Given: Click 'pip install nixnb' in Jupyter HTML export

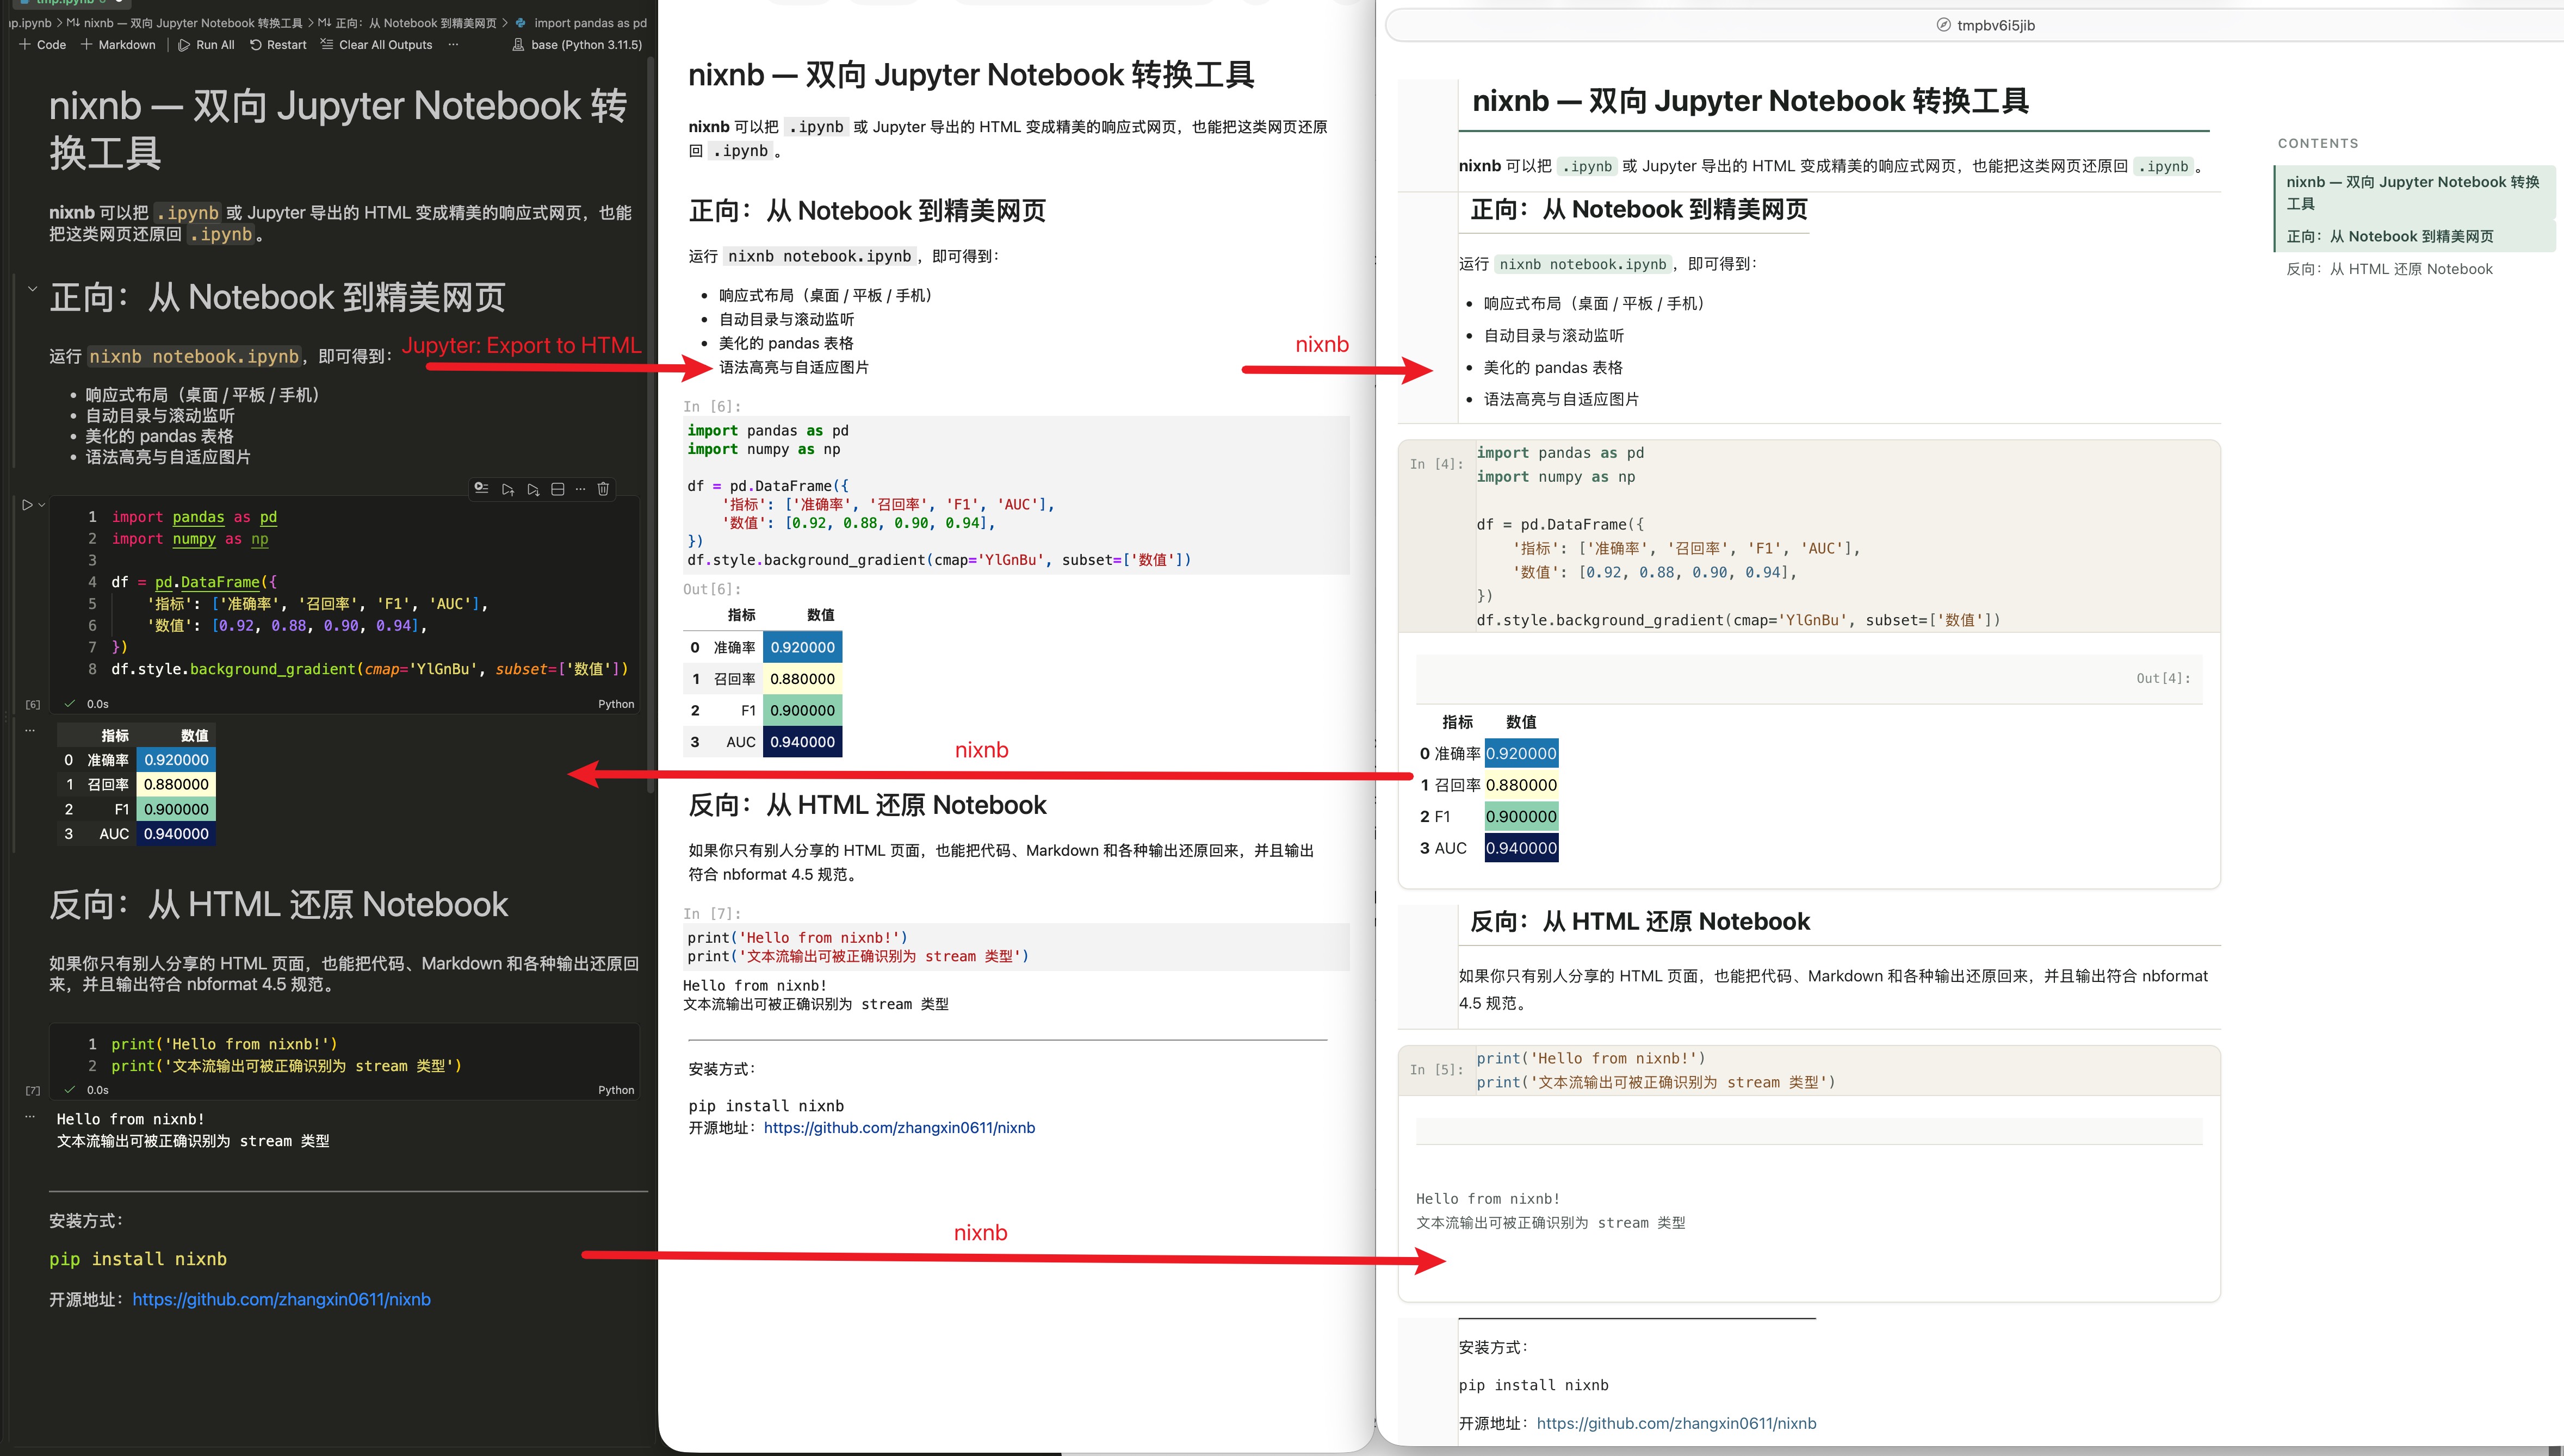Looking at the screenshot, I should pos(766,1106).
